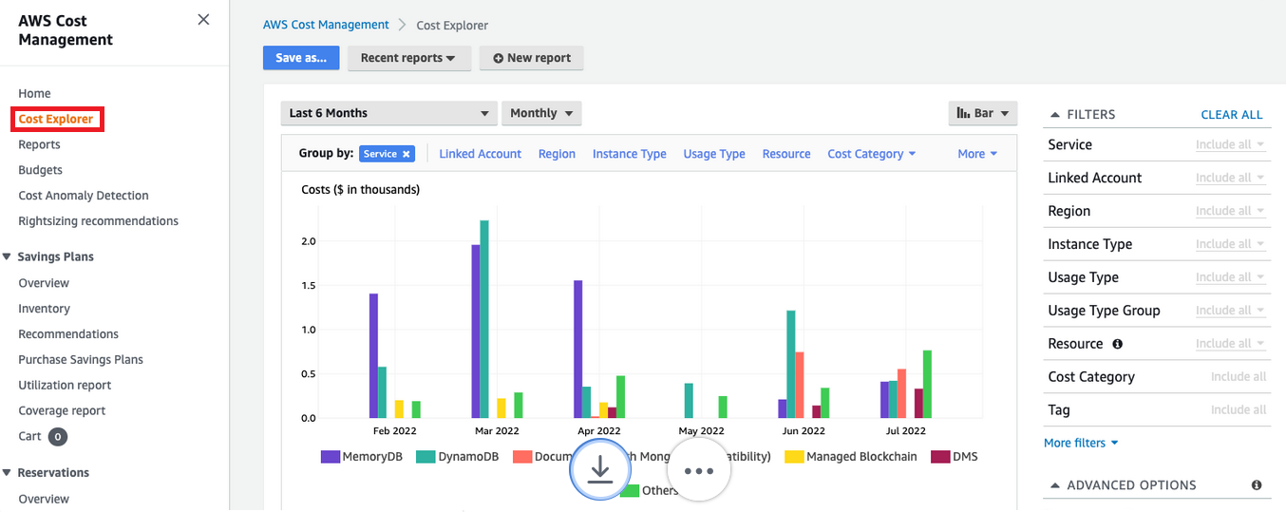Open the Usage Type Group filter dropdown
Image resolution: width=1286 pixels, height=512 pixels.
tap(1230, 311)
